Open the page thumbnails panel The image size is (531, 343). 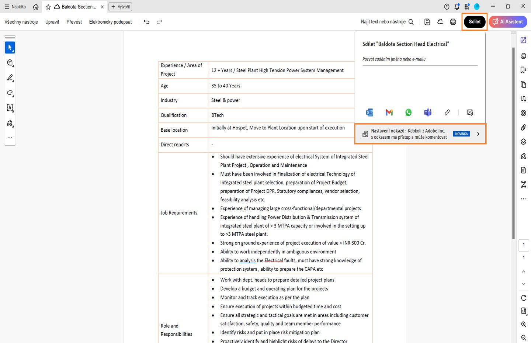coord(523,84)
